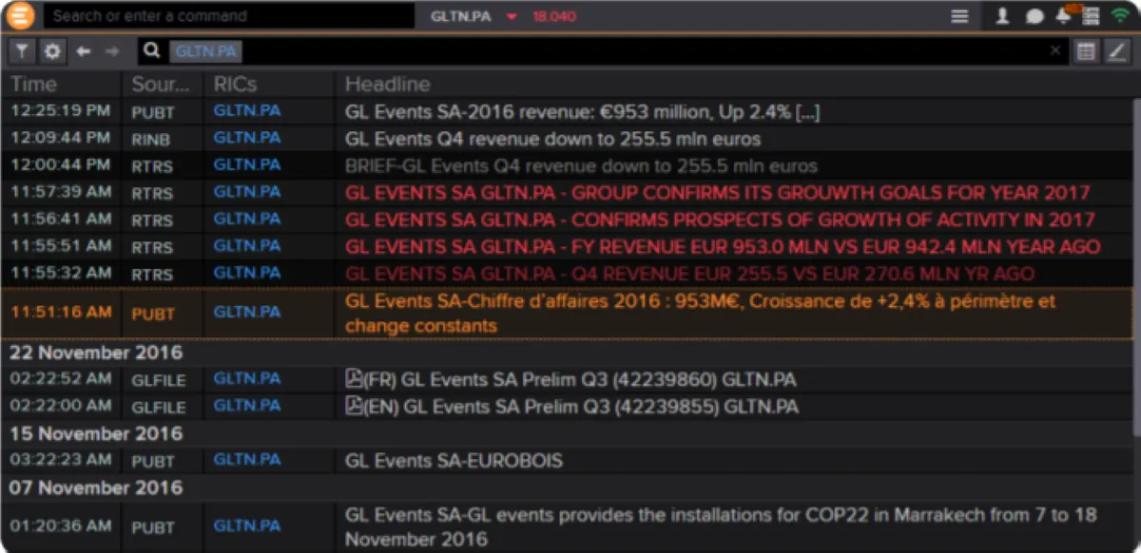
Task: Click GLTN.PA RIC in the 12:00:44 PM row
Action: pos(247,164)
